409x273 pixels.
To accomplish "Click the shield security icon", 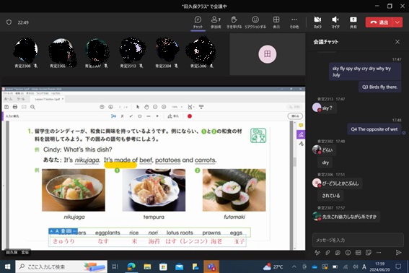I will tap(9, 22).
